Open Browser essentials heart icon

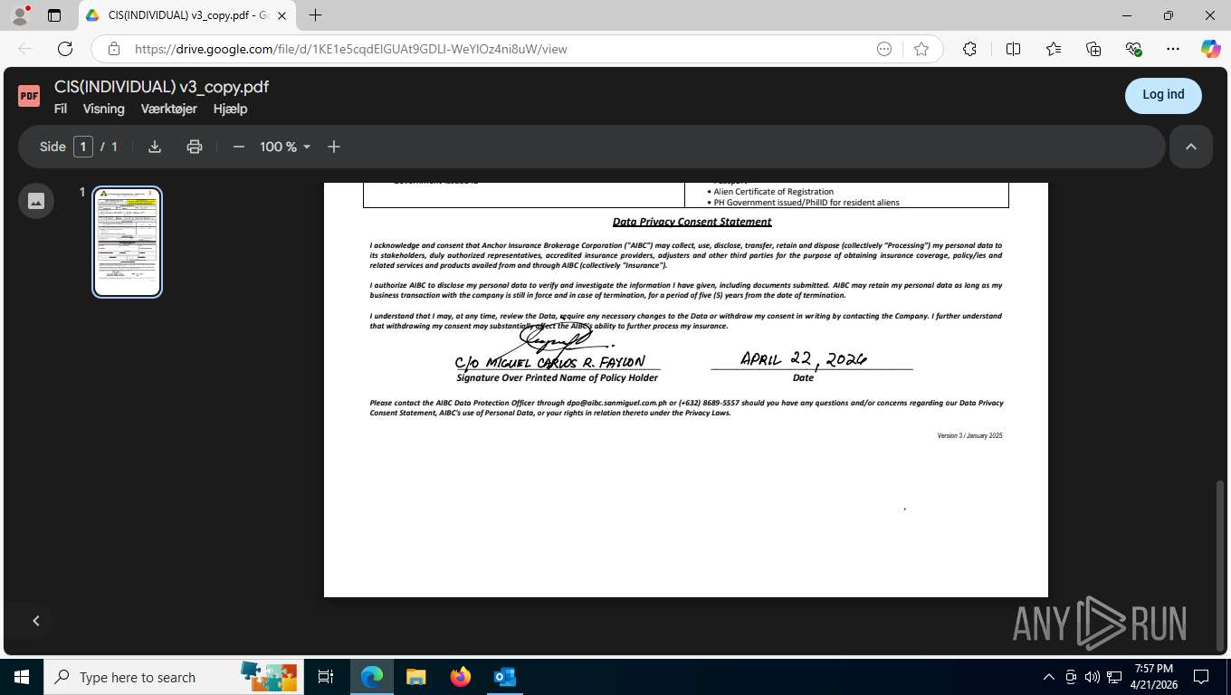(1133, 49)
